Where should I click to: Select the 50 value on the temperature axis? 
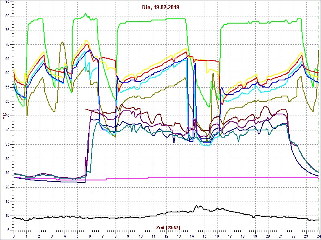7,102
